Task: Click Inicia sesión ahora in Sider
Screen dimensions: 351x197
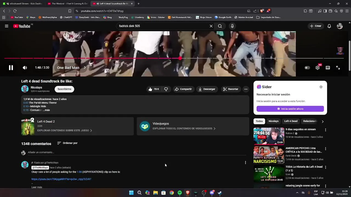Action: pos(290,109)
